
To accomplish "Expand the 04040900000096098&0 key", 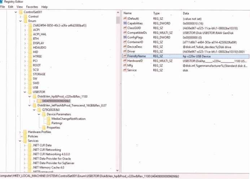I will [x=34, y=101].
